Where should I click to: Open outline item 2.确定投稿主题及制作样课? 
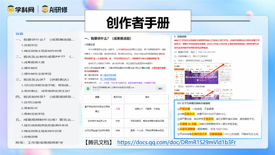point(41,131)
